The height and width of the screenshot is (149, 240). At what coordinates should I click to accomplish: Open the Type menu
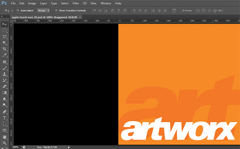54,3
